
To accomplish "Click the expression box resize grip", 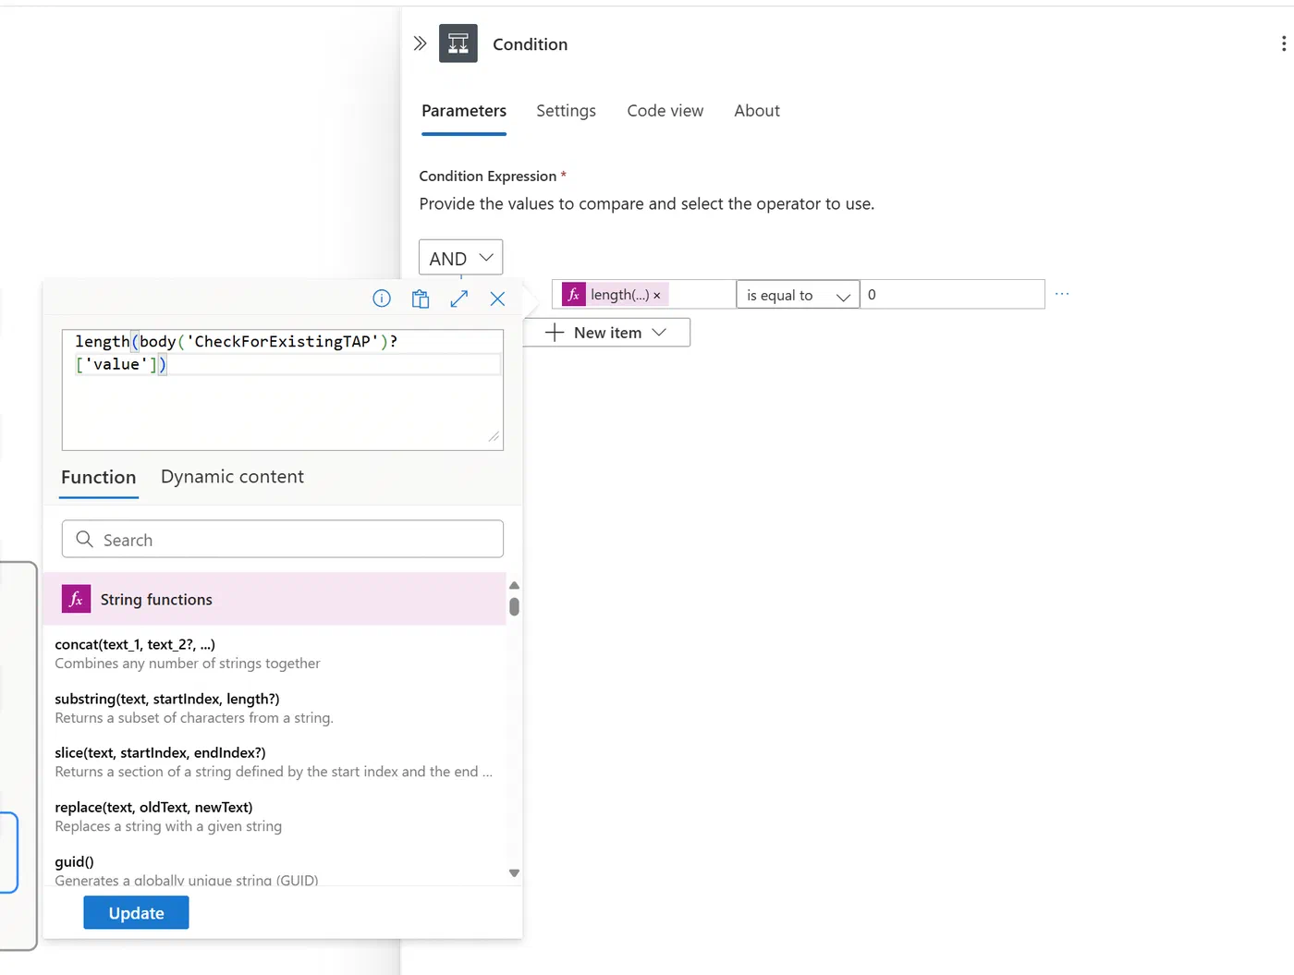I will pyautogui.click(x=494, y=437).
